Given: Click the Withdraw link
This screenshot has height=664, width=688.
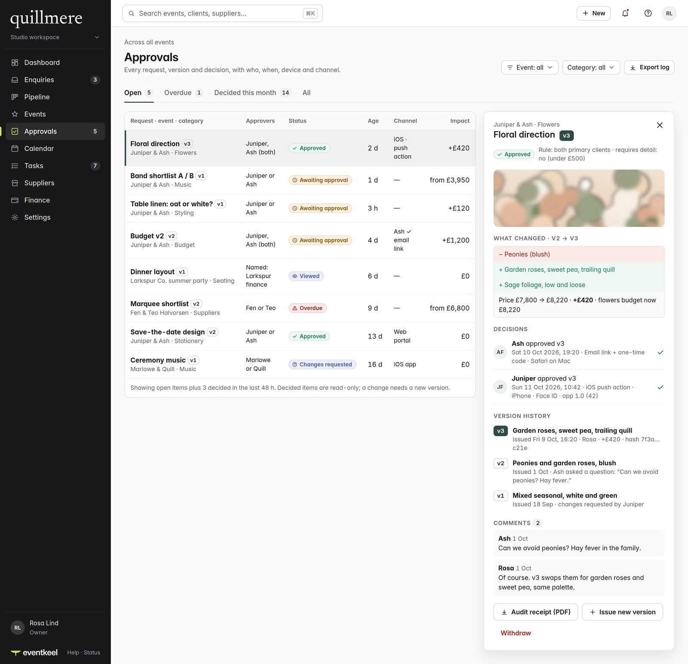Looking at the screenshot, I should point(516,633).
